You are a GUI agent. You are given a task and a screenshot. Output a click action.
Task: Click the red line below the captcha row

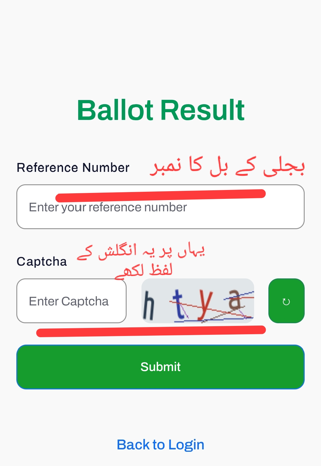[151, 331]
